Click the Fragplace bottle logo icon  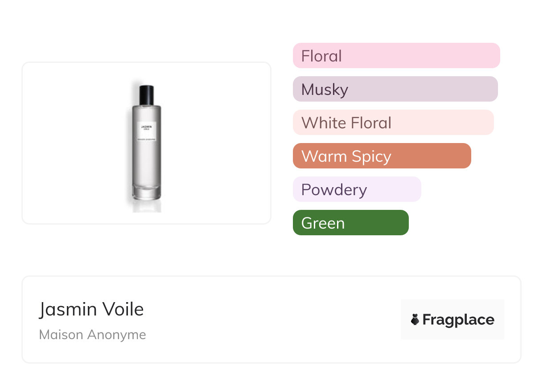click(415, 319)
